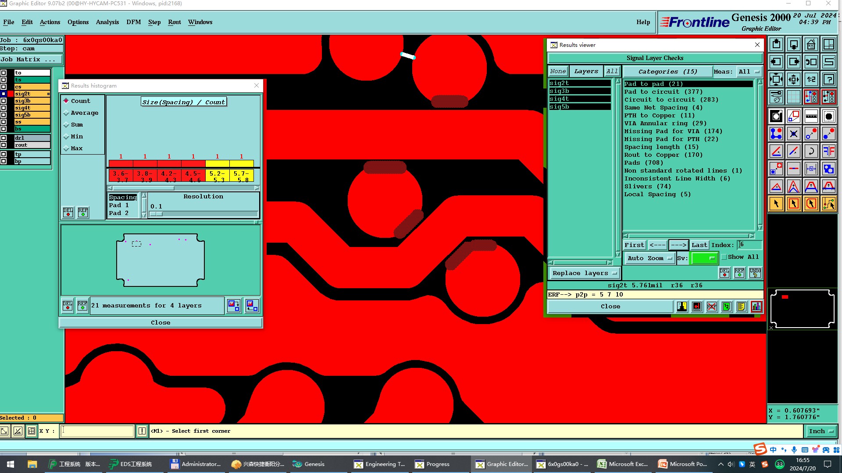Select the net selection arrow tool
The height and width of the screenshot is (473, 842).
click(x=828, y=204)
